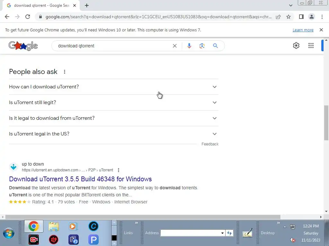Open Windows Start orb

[x=9, y=233]
